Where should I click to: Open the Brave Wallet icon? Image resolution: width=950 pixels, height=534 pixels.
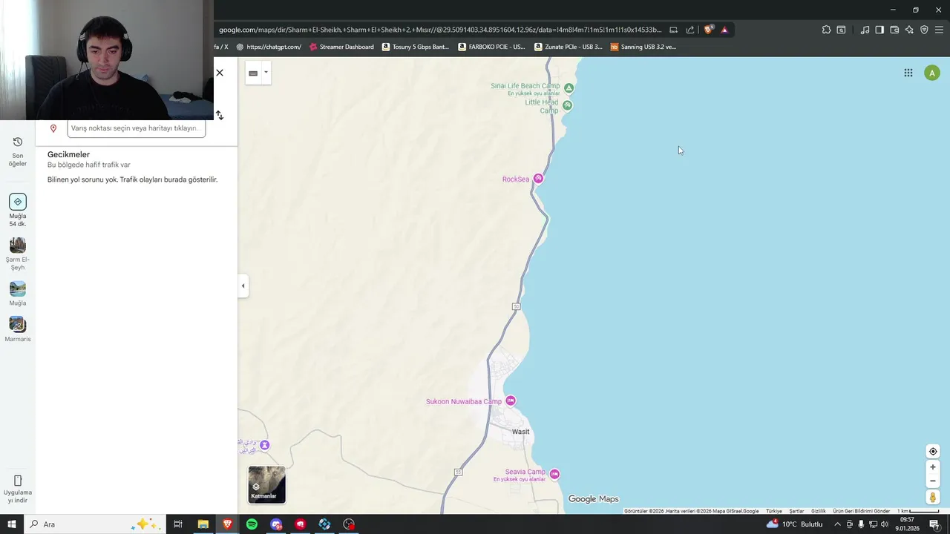pos(894,30)
